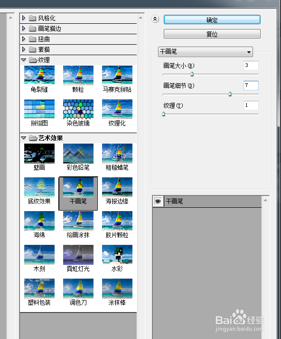Select the 彩色铅笔 filter thumbnail
Viewport: 281px width, 339px height.
(78, 153)
